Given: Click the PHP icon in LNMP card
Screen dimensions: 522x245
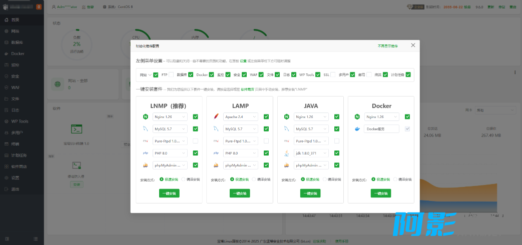Looking at the screenshot, I should [x=146, y=153].
